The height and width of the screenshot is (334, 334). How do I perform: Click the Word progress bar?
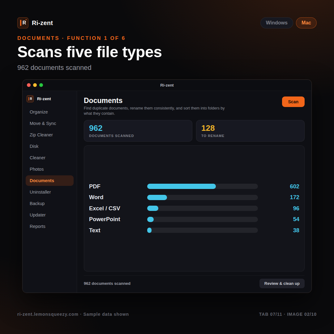click(x=202, y=197)
